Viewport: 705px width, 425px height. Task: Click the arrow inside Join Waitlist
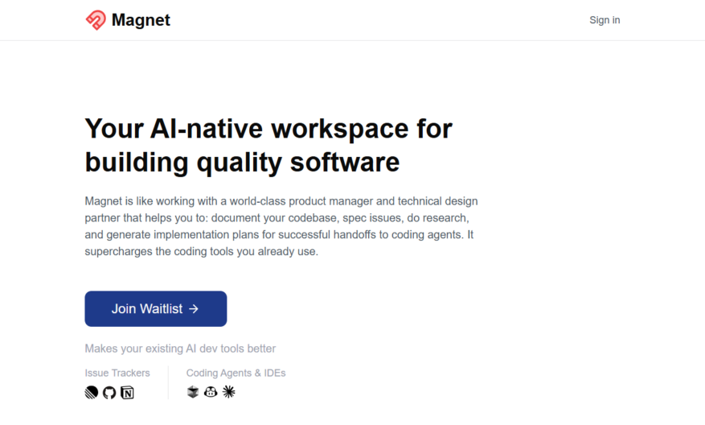click(x=194, y=309)
